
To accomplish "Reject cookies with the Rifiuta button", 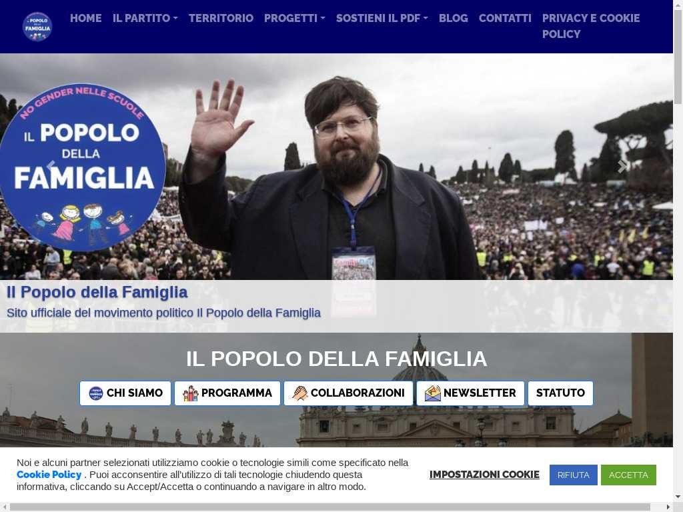I will click(573, 475).
